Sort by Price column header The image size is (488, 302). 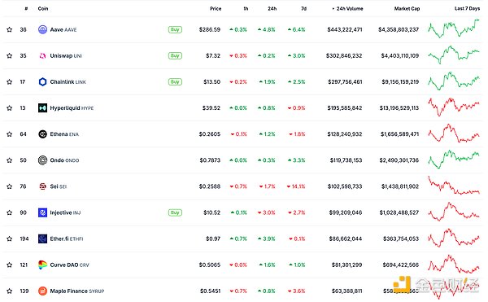[216, 9]
